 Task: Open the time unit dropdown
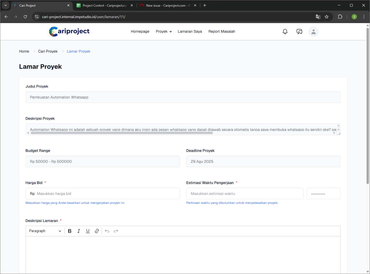click(323, 194)
